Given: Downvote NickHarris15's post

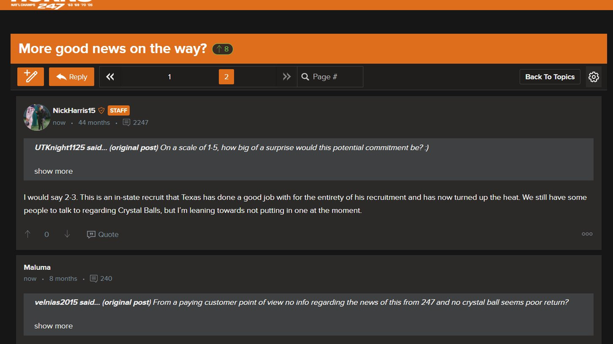Looking at the screenshot, I should click(x=67, y=234).
